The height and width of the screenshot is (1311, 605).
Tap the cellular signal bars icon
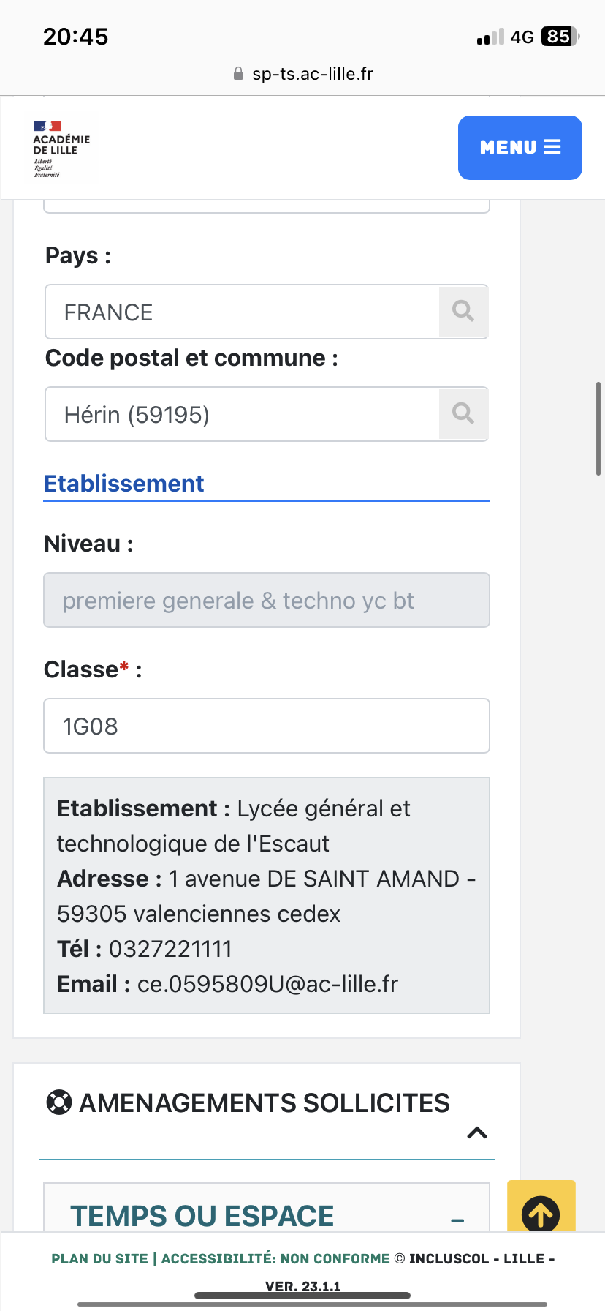[490, 37]
